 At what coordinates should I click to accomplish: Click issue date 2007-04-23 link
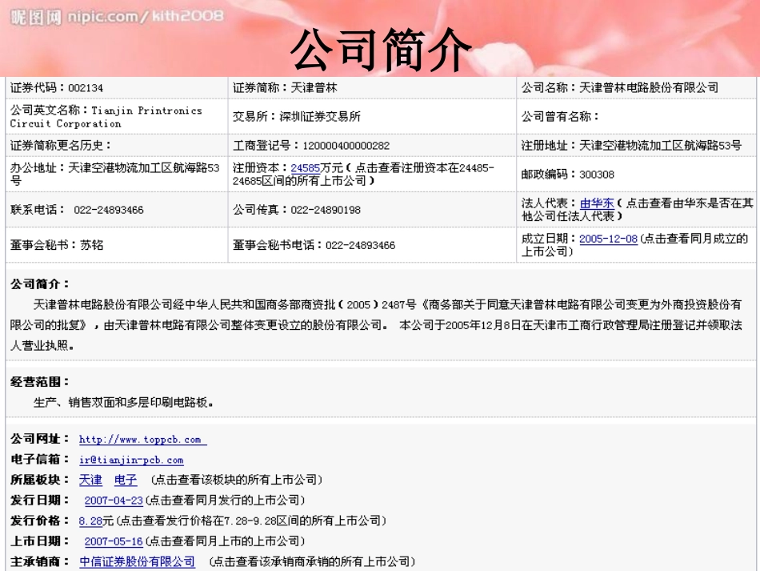point(114,501)
